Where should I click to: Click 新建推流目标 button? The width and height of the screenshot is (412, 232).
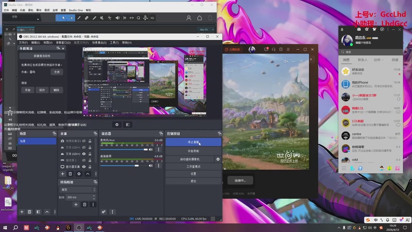coord(42,56)
